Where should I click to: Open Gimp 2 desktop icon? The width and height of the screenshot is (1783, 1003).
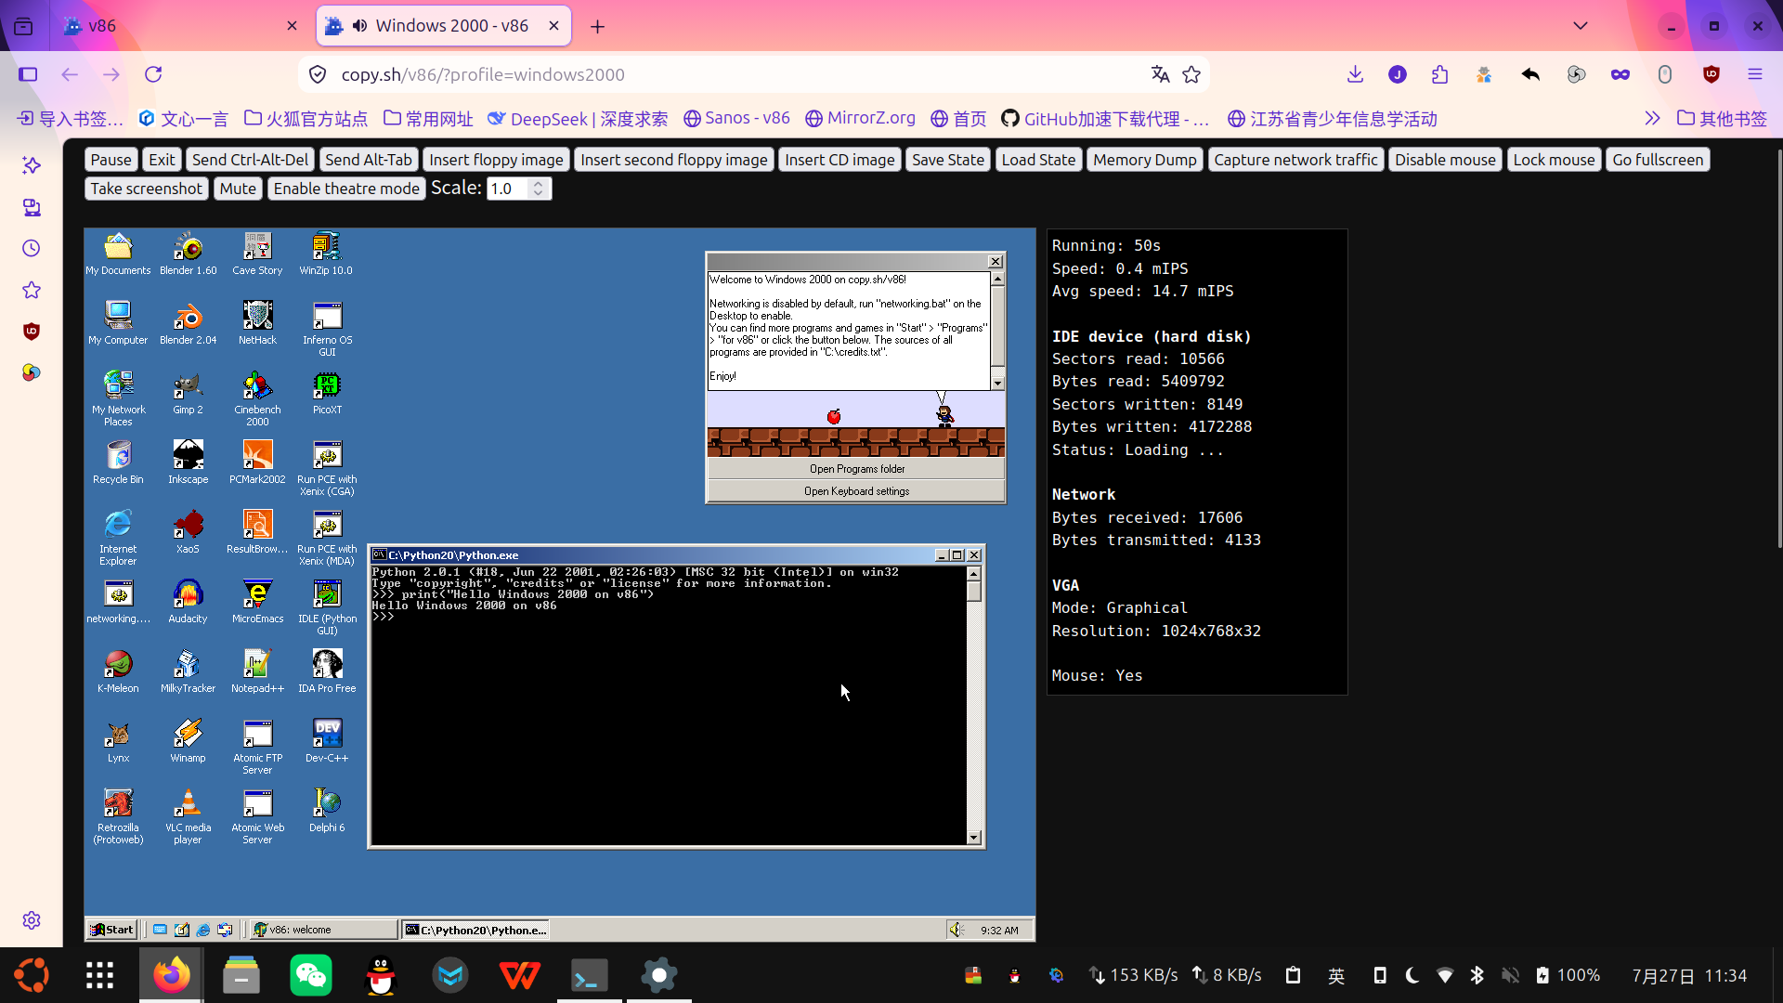tap(188, 393)
